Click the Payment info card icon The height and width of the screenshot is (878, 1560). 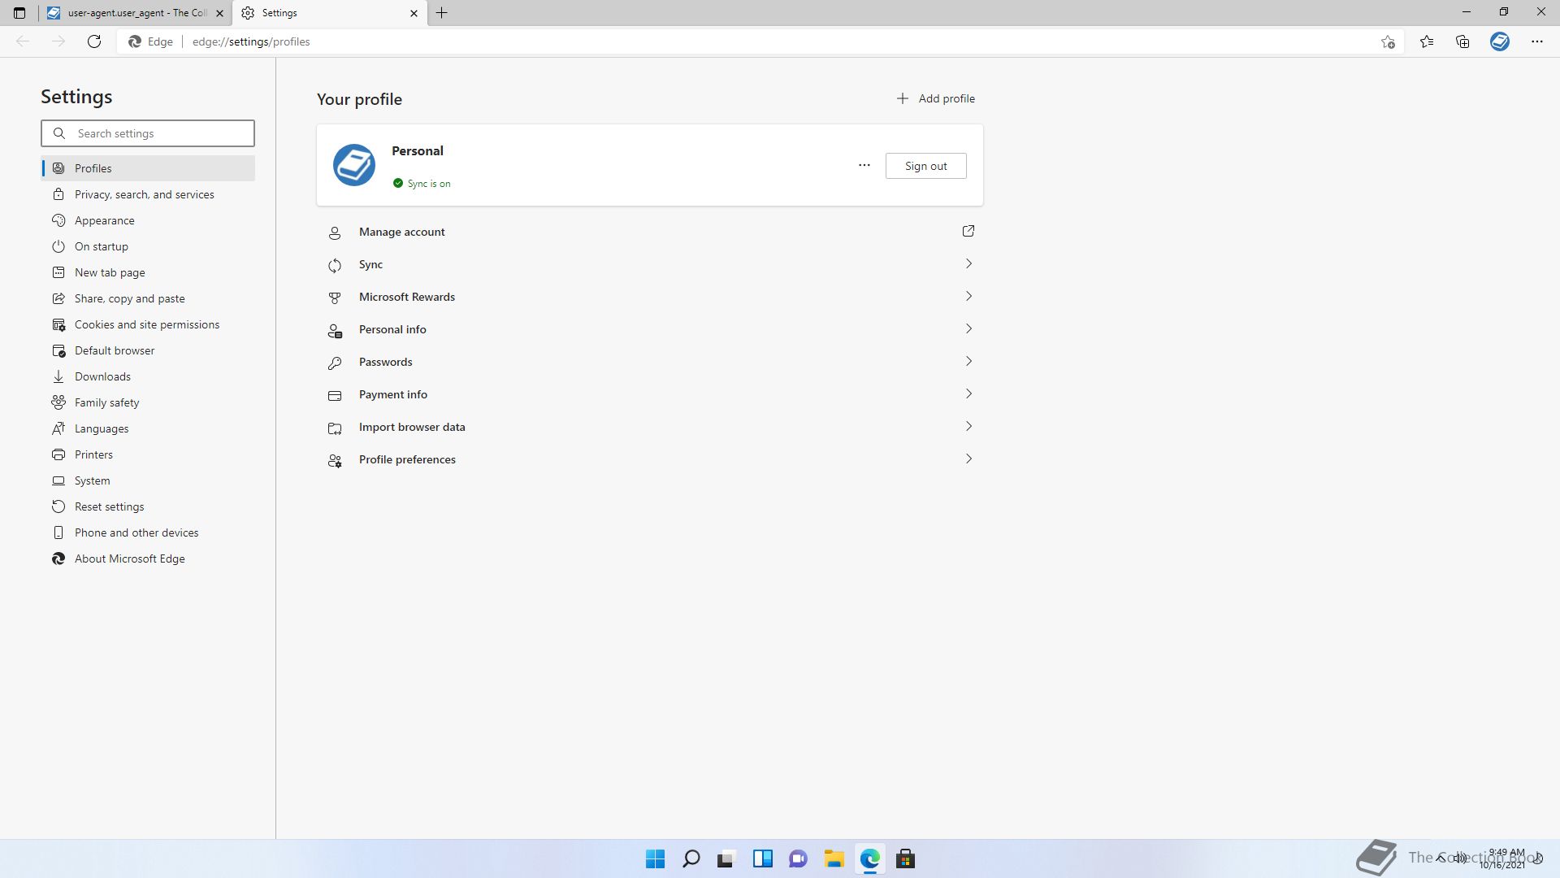tap(335, 396)
